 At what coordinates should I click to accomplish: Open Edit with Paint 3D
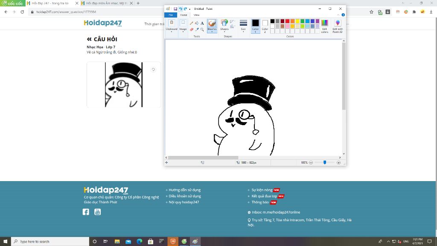pyautogui.click(x=338, y=26)
